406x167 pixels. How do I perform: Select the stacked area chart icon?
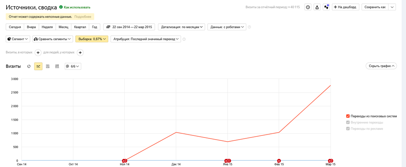click(x=48, y=66)
